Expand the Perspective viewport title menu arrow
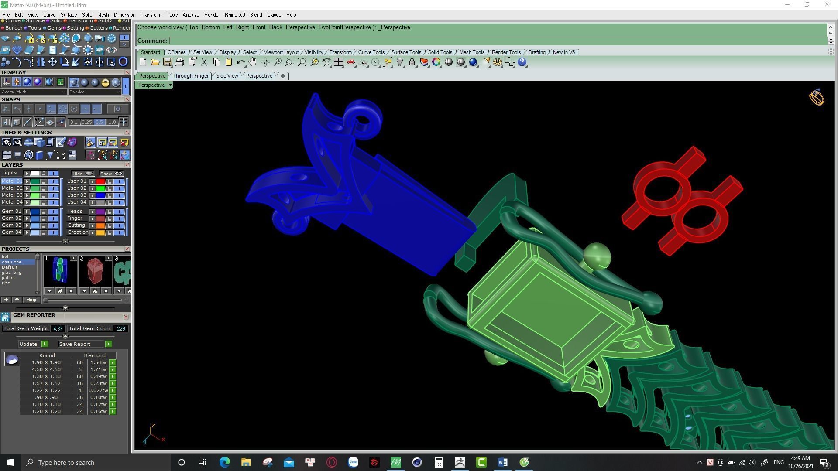 coord(170,85)
